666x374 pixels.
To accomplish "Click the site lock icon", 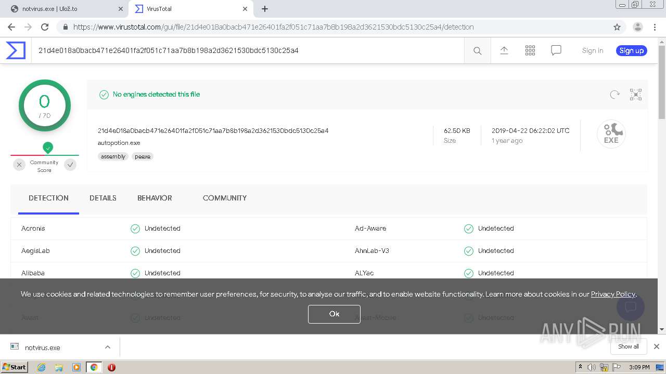I will pos(65,27).
